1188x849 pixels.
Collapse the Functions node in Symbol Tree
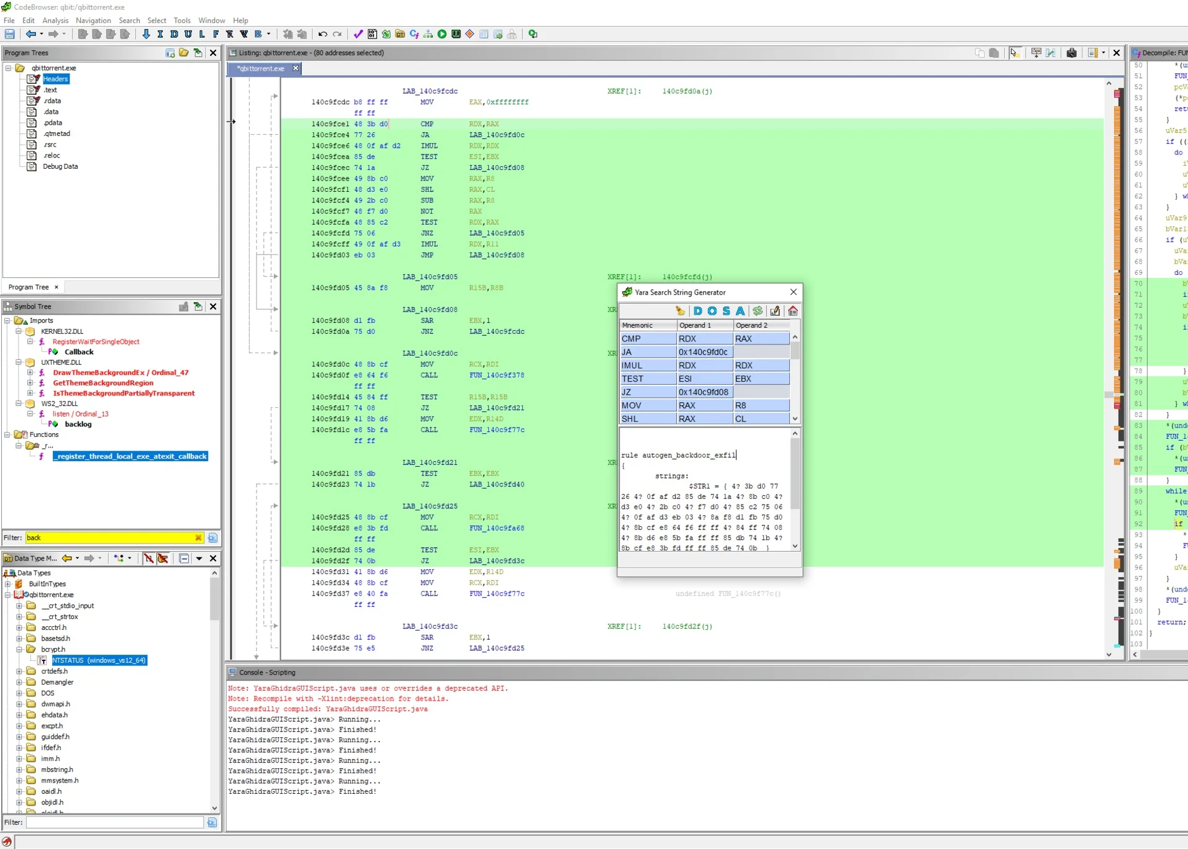[x=7, y=435]
